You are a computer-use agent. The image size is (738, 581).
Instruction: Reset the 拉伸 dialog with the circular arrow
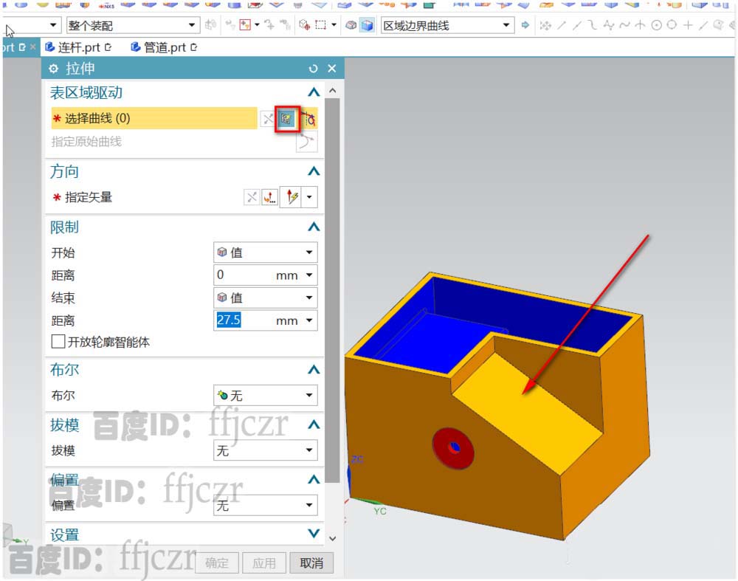[313, 69]
